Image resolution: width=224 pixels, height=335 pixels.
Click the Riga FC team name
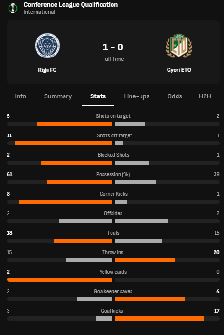point(47,70)
